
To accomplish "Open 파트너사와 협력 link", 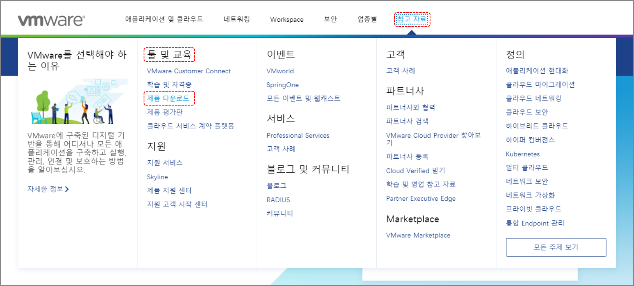I will pos(411,107).
